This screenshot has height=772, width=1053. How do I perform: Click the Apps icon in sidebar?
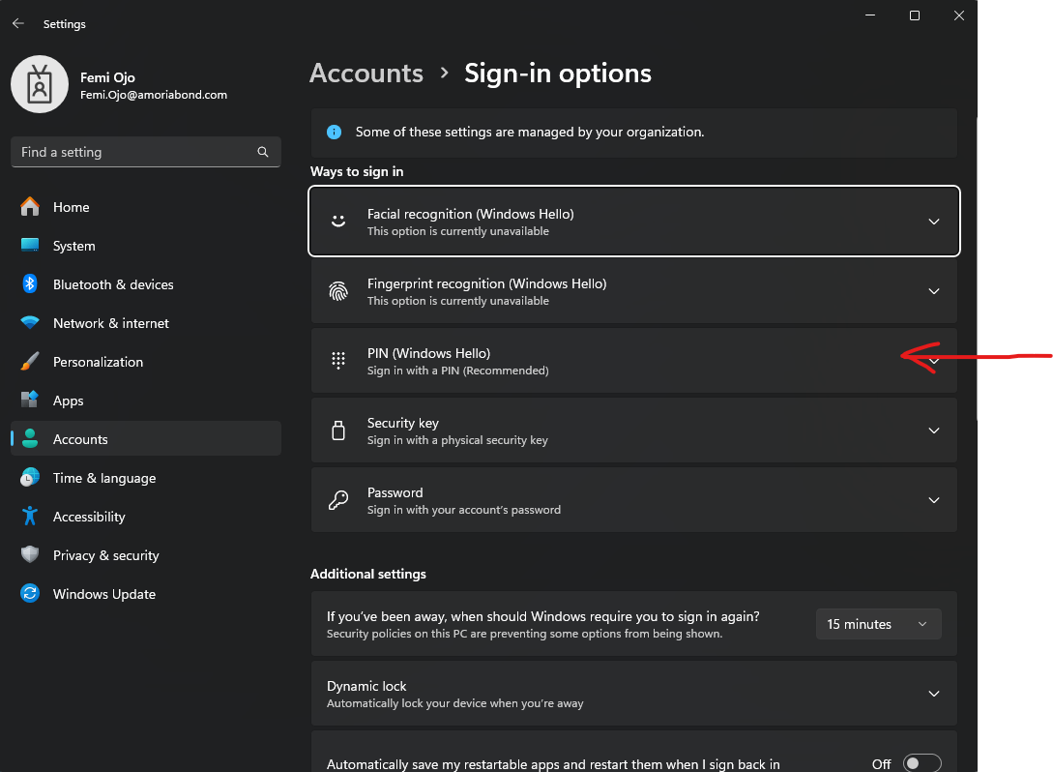click(30, 400)
